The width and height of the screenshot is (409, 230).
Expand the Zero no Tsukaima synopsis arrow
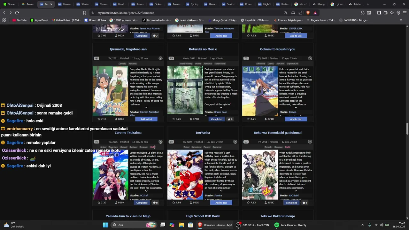[146, 191]
